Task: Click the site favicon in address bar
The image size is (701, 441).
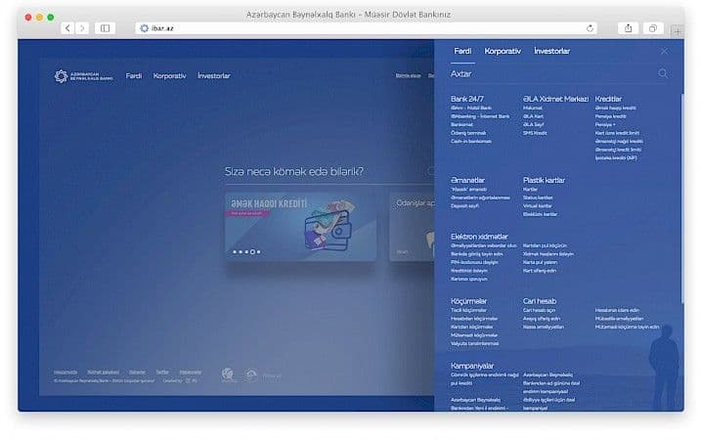Action: [x=144, y=28]
